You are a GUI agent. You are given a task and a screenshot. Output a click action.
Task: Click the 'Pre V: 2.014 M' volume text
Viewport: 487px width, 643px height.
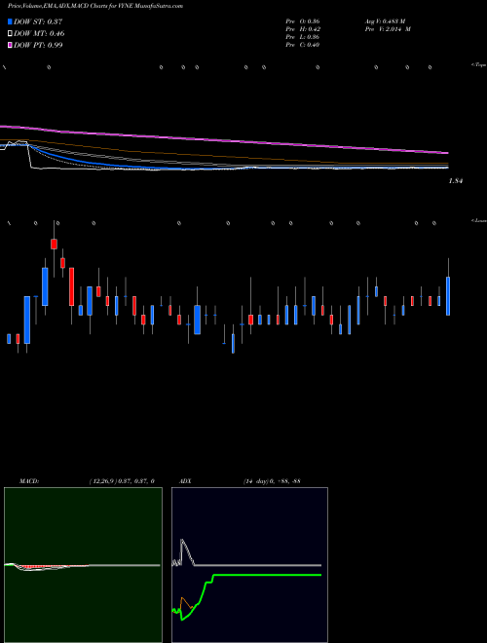pos(389,29)
